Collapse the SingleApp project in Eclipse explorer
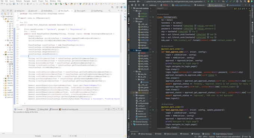This screenshot has width=254, height=138. coord(1,16)
